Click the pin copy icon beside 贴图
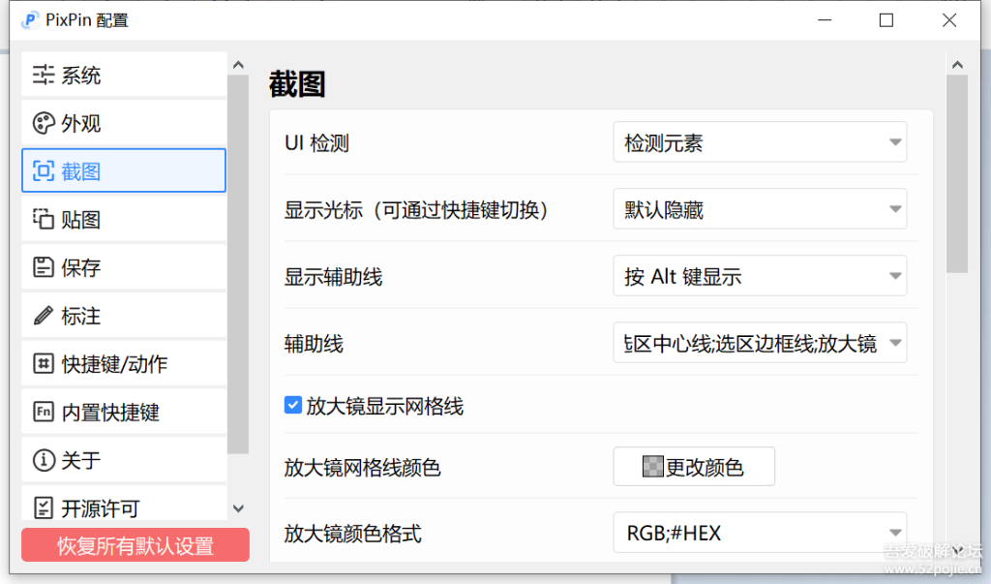991x584 pixels. 44,220
